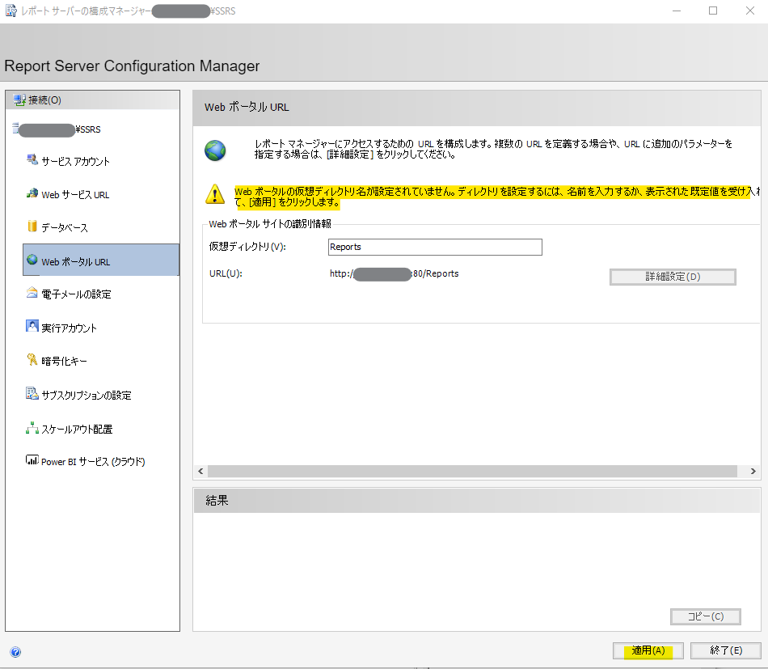Click the サービス アカウント icon in sidebar
Screen dimensions: 768x669
[x=32, y=160]
